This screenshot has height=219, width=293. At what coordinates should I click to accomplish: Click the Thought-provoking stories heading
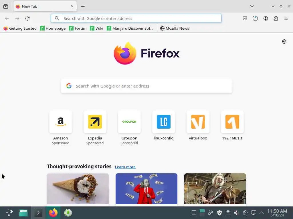79,166
